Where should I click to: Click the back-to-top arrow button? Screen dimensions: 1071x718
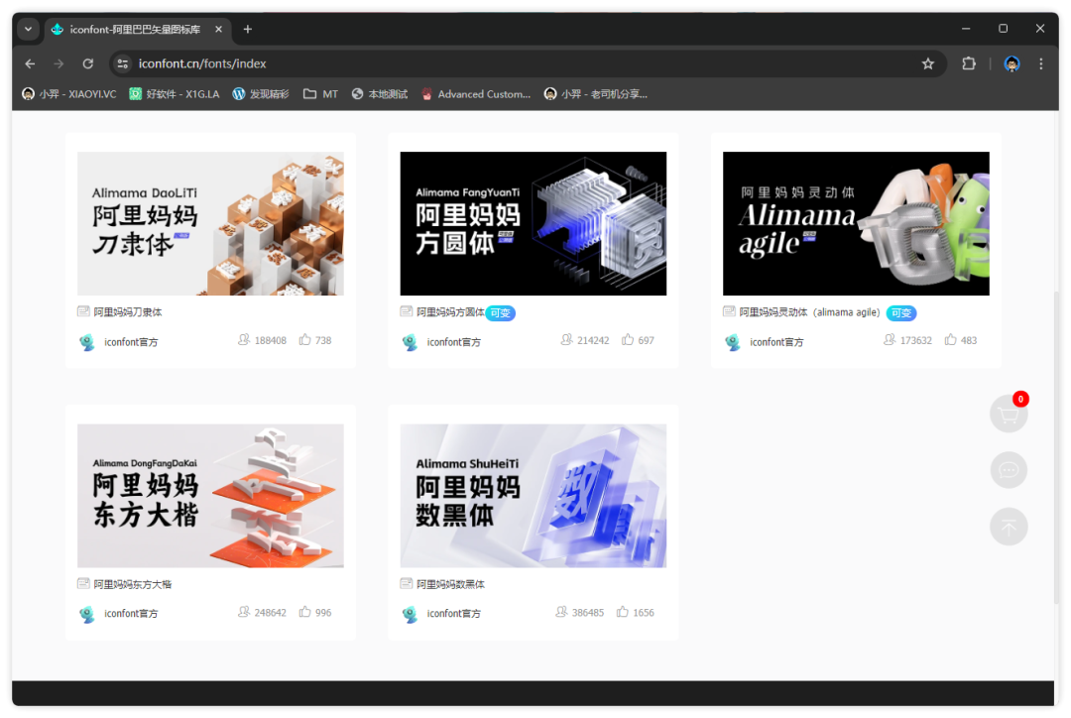1009,527
